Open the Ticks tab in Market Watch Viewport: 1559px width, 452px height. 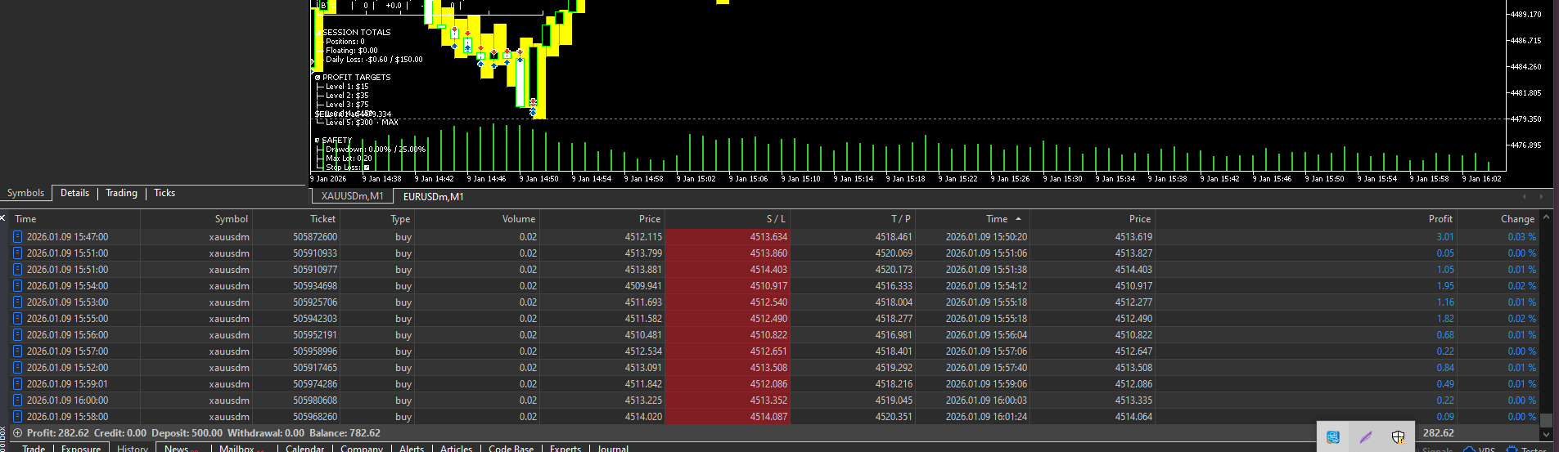click(164, 193)
